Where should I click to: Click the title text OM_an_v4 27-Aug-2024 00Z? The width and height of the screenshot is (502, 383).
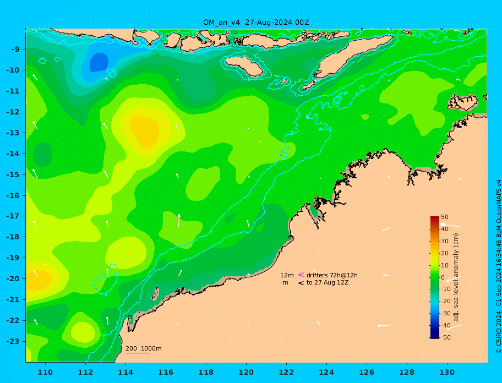(x=256, y=23)
